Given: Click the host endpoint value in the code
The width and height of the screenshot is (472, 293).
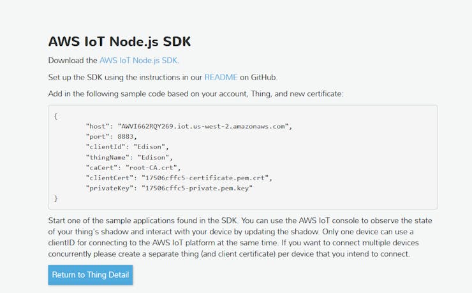Looking at the screenshot, I should pyautogui.click(x=204, y=126).
